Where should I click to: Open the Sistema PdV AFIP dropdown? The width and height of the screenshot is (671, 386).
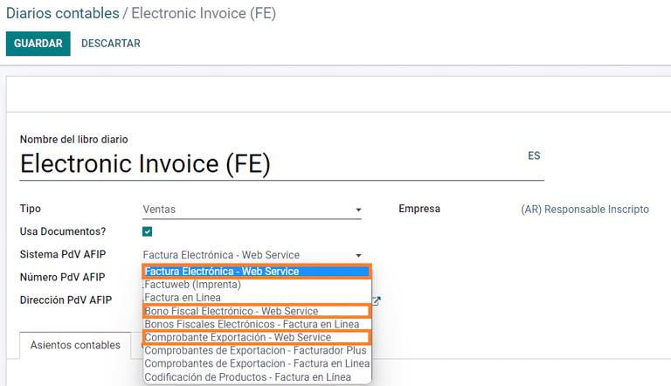pos(252,255)
